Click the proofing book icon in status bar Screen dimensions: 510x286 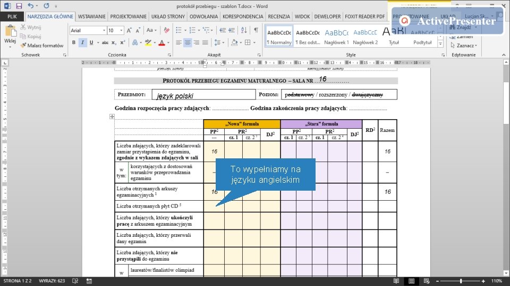tap(75, 281)
